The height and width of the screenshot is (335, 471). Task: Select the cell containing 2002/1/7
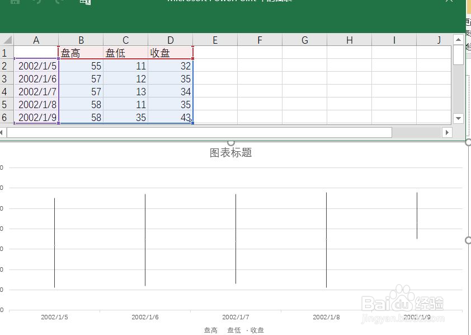tap(36, 92)
